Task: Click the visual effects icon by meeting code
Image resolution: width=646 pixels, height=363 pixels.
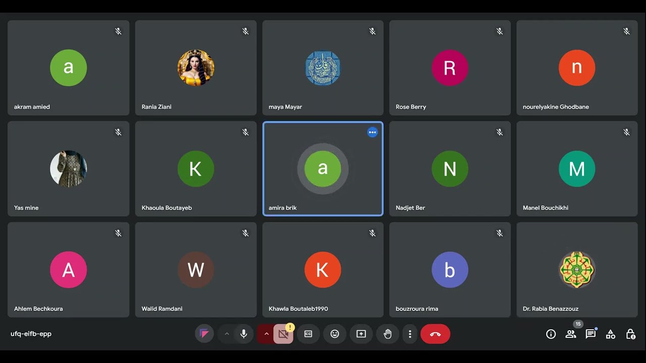Action: [204, 334]
